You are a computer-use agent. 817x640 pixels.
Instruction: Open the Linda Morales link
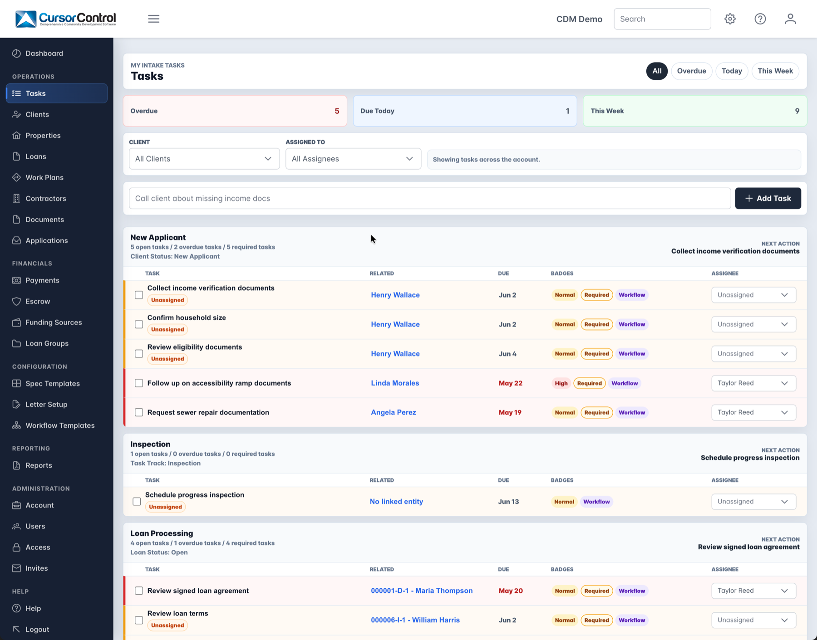click(x=395, y=383)
